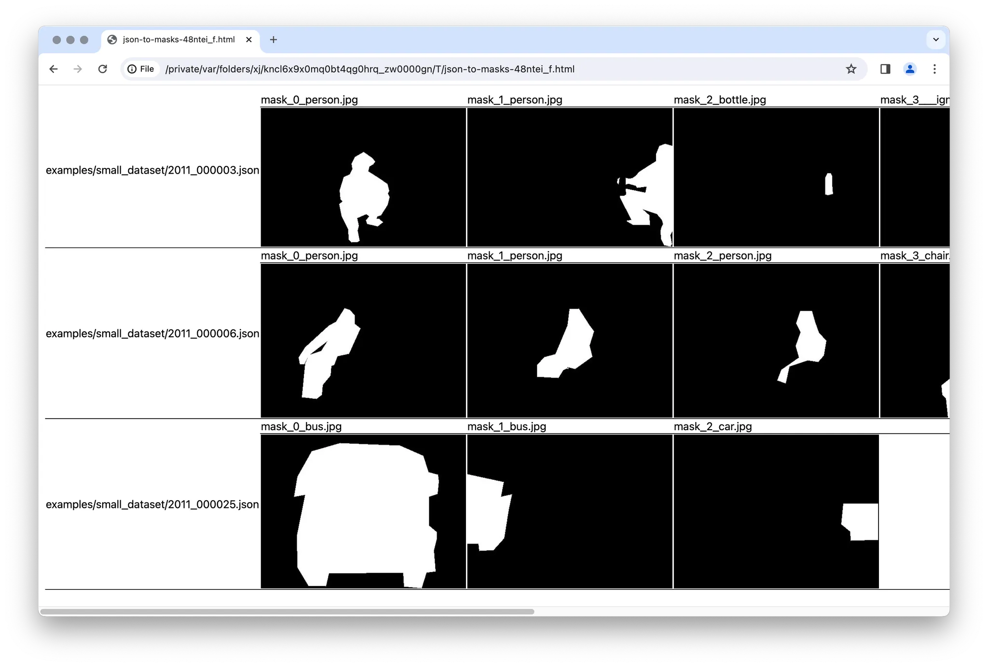Click the horizontal scrollbar thumb

click(x=287, y=611)
